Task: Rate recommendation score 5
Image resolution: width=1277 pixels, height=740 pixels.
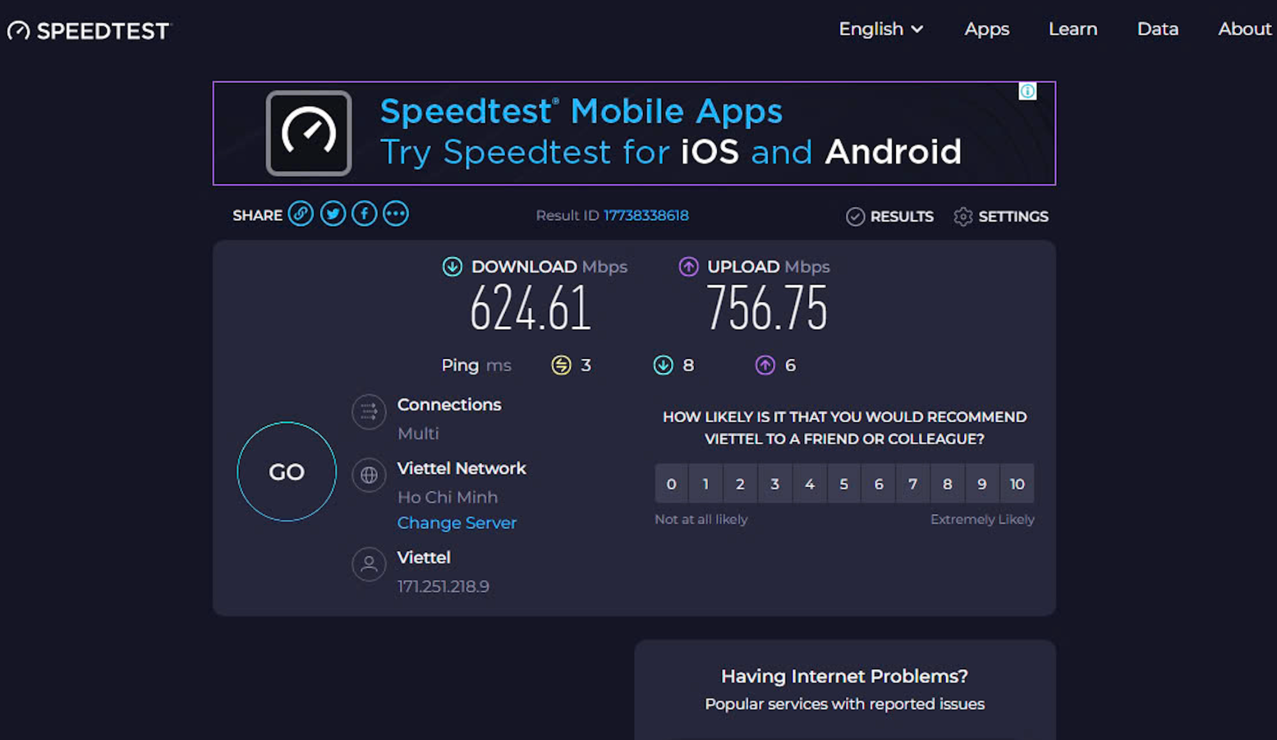Action: 844,484
